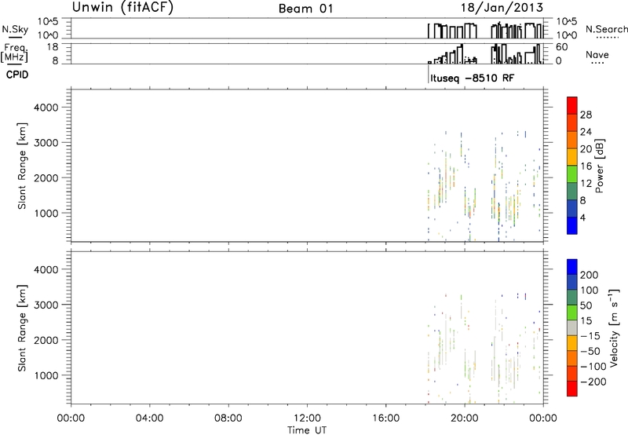Click the bright blue top Velocity colorbar segment

572,267
